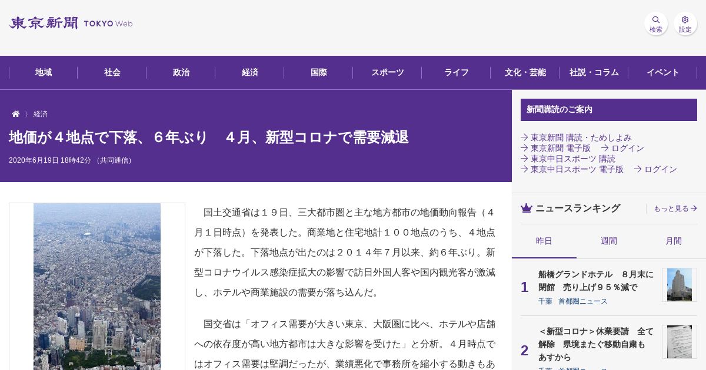
Task: Click the 新聞購読のご案内 header
Action: click(609, 110)
